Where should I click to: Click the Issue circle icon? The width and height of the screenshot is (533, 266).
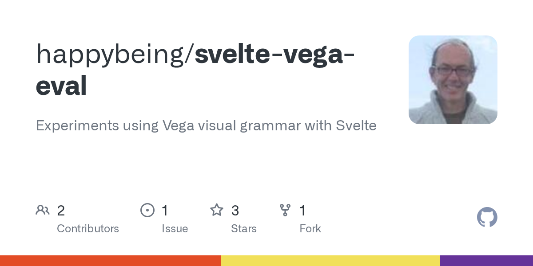(147, 210)
